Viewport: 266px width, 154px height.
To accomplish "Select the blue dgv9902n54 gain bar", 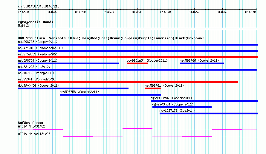I will tap(204, 101).
